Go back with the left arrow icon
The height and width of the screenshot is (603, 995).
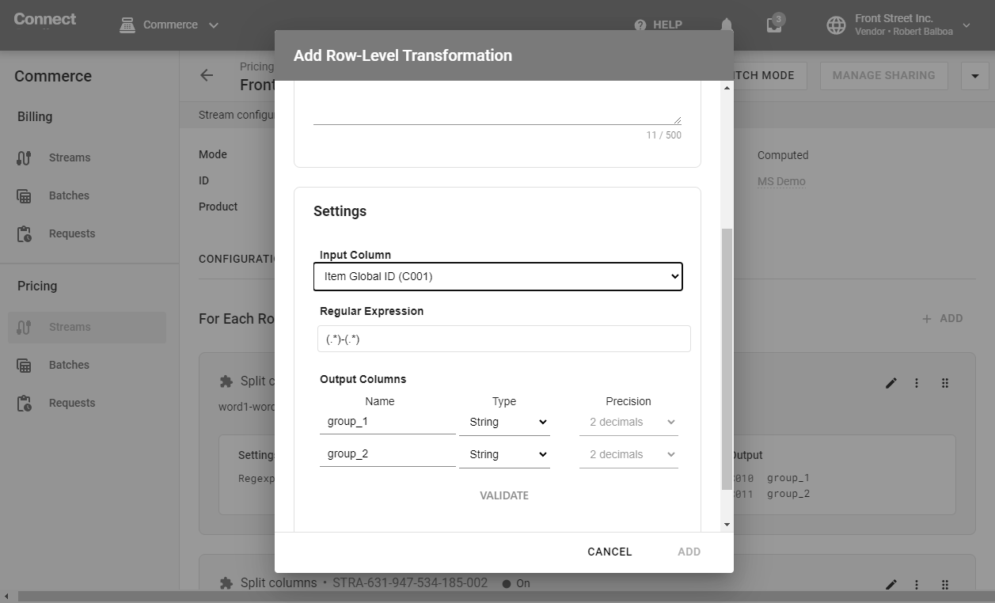[x=207, y=75]
